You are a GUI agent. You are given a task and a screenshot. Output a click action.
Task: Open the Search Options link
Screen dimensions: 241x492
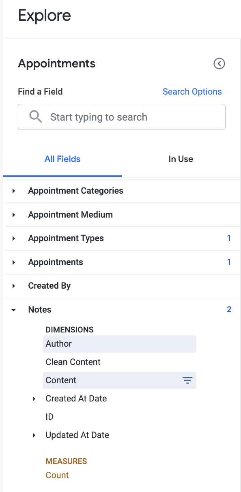pyautogui.click(x=192, y=92)
